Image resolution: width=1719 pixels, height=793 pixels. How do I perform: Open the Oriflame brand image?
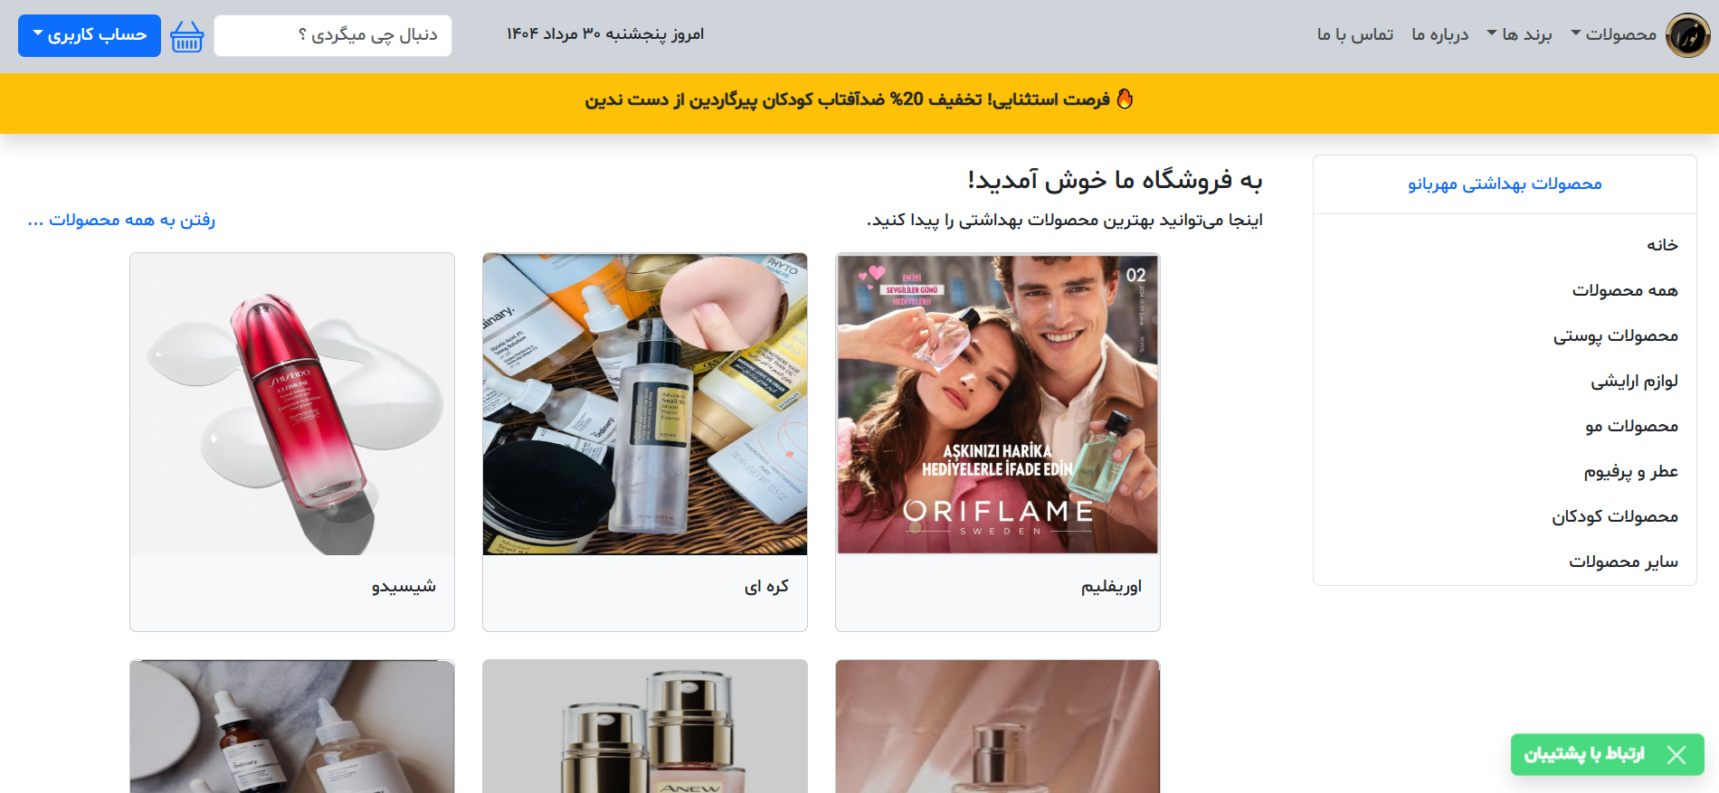[998, 404]
